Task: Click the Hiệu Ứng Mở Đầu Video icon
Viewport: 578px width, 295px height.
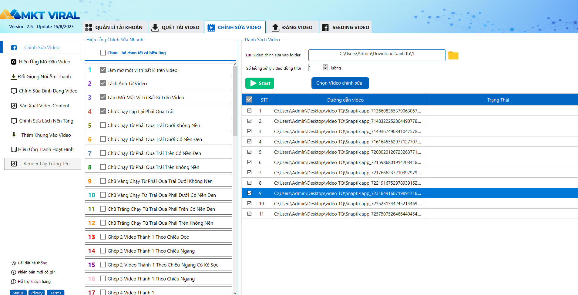Action: (14, 62)
